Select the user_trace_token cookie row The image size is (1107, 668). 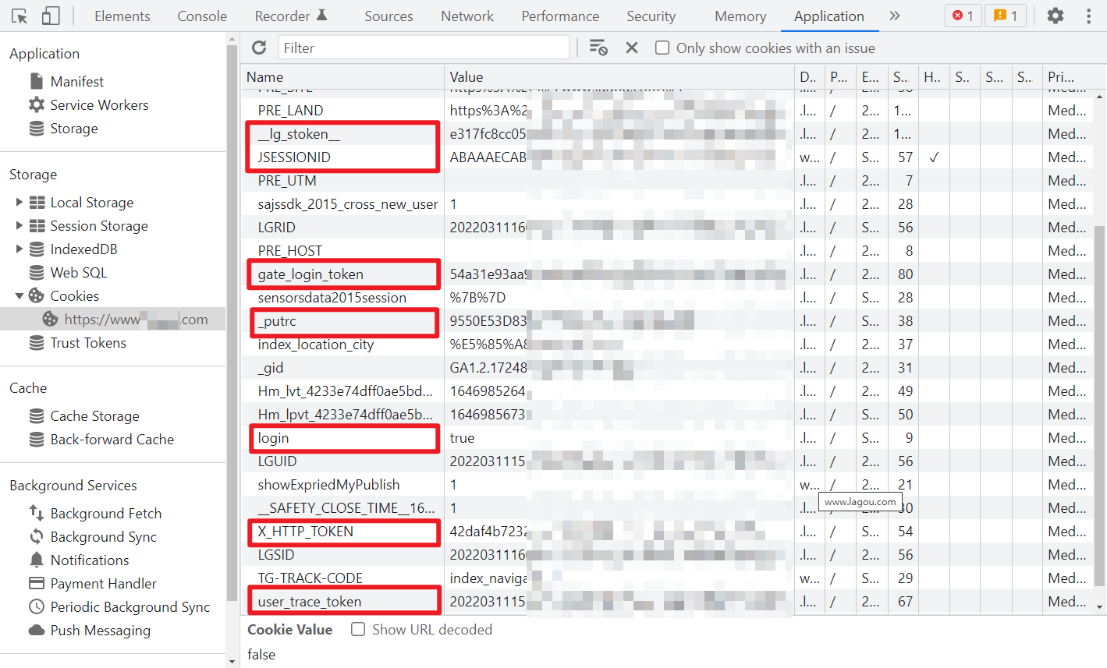coord(667,601)
